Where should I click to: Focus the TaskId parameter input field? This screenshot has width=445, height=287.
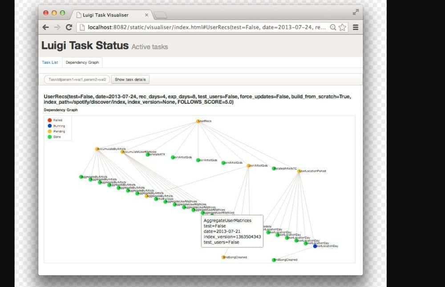point(77,79)
